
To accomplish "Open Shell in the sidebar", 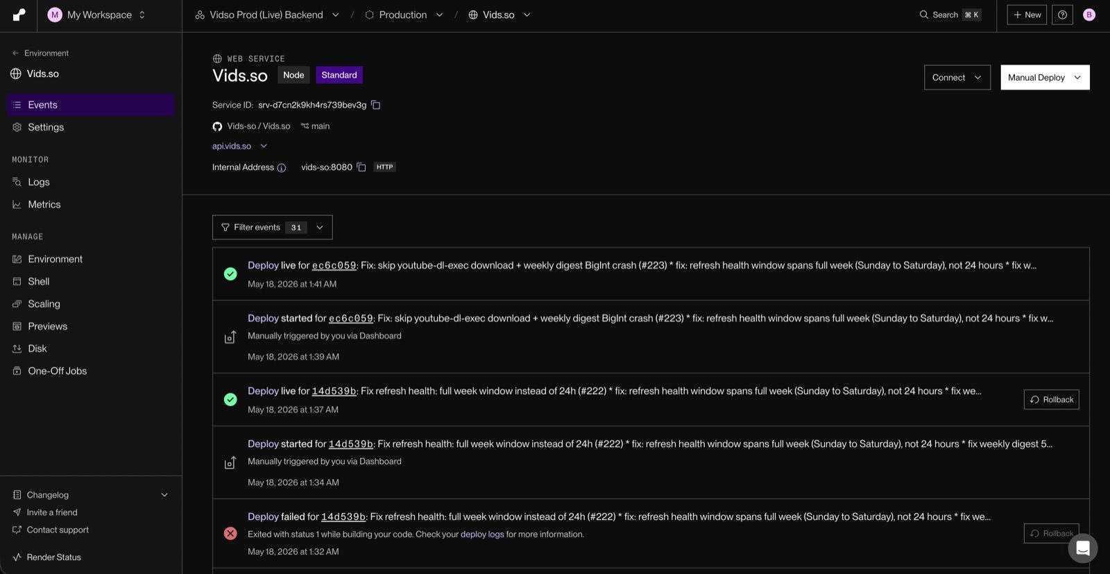I will coord(91,281).
